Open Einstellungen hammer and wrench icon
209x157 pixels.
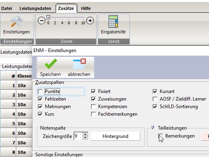(x=17, y=21)
